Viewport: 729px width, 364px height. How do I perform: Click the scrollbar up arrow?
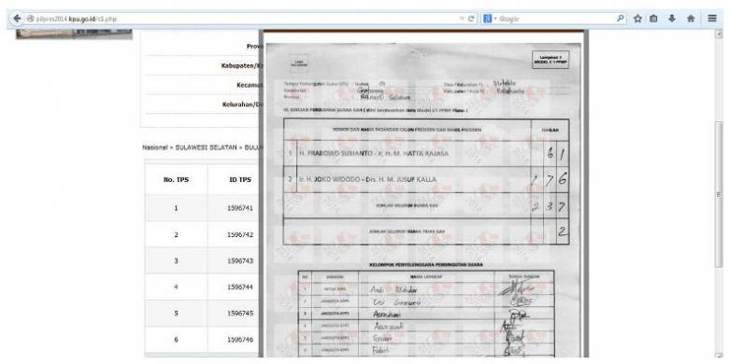(720, 35)
